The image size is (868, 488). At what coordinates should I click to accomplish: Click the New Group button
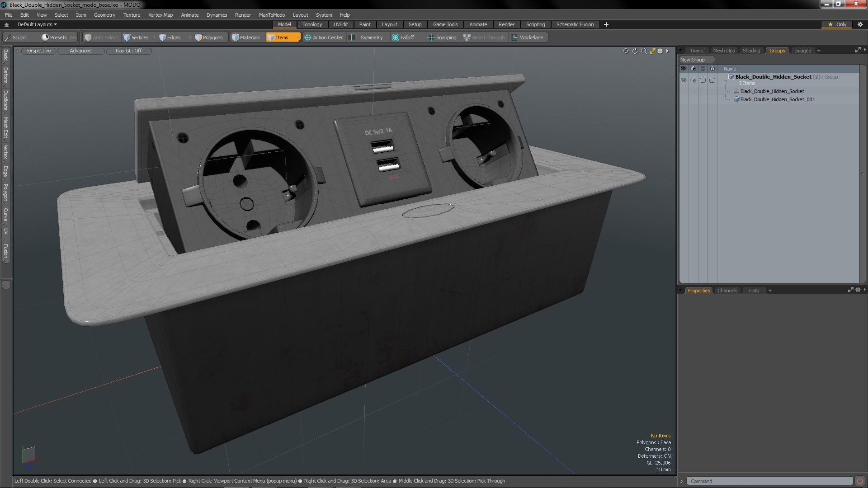[x=696, y=60]
